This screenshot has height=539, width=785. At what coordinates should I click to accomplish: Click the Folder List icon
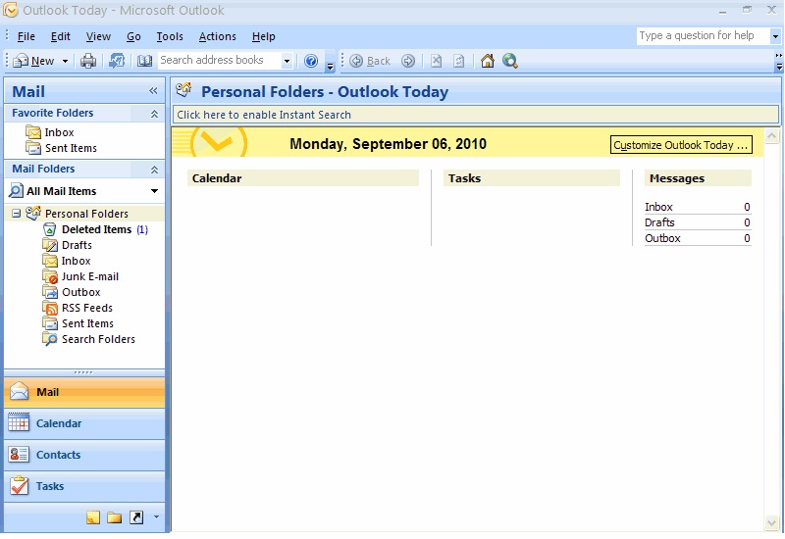[x=115, y=517]
